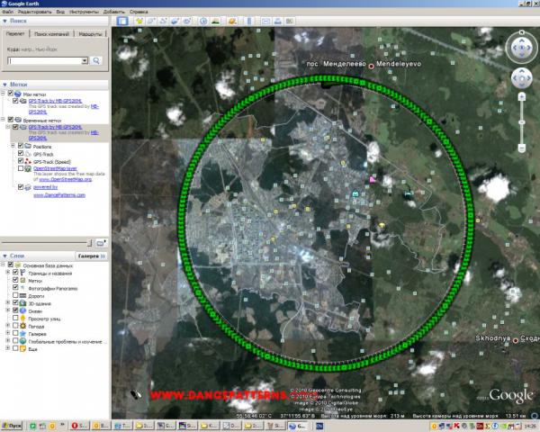Switch to Sky/planets with the planet icon
Image resolution: width=540 pixels, height=432 pixels.
(232, 22)
